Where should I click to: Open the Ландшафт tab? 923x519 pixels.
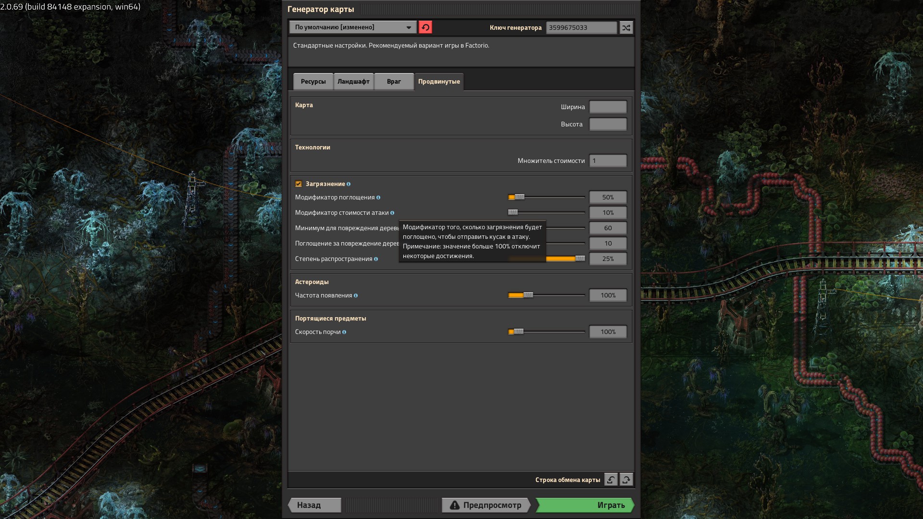click(x=353, y=82)
